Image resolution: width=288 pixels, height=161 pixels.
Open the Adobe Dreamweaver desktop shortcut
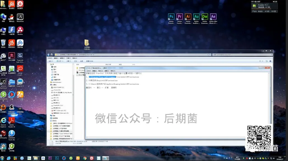(x=205, y=19)
